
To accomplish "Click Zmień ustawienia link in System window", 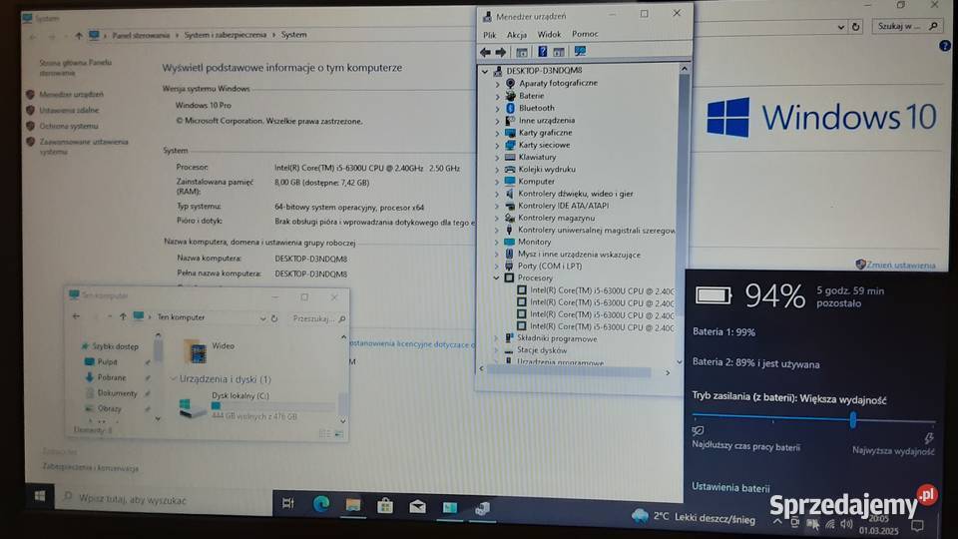I will coord(900,266).
